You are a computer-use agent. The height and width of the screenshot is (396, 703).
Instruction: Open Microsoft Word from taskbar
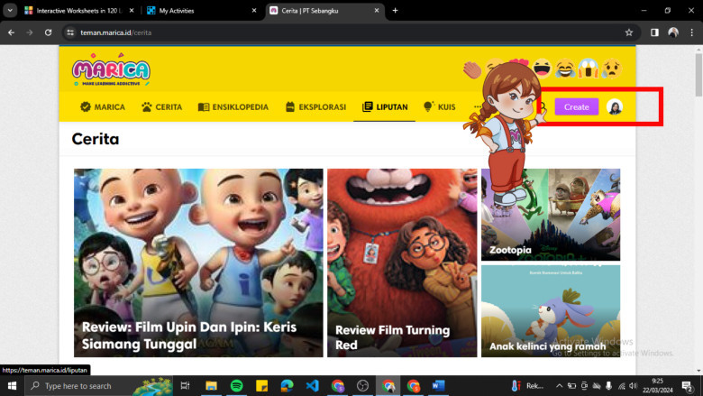click(x=438, y=386)
